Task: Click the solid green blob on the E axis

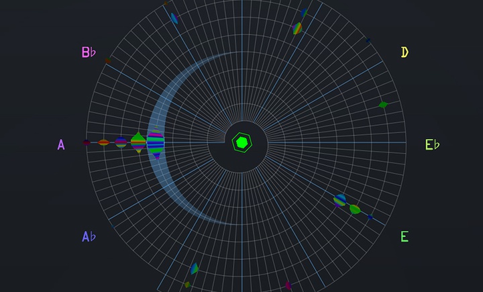Action: point(355,209)
